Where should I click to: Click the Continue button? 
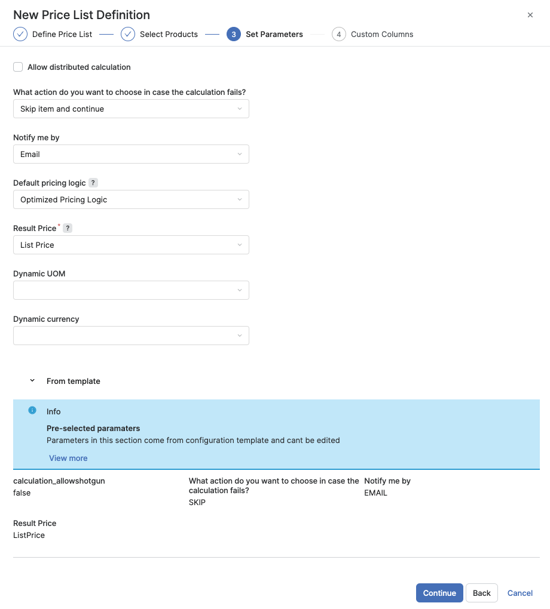click(x=439, y=593)
